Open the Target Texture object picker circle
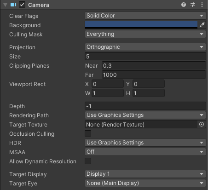 [x=202, y=124]
